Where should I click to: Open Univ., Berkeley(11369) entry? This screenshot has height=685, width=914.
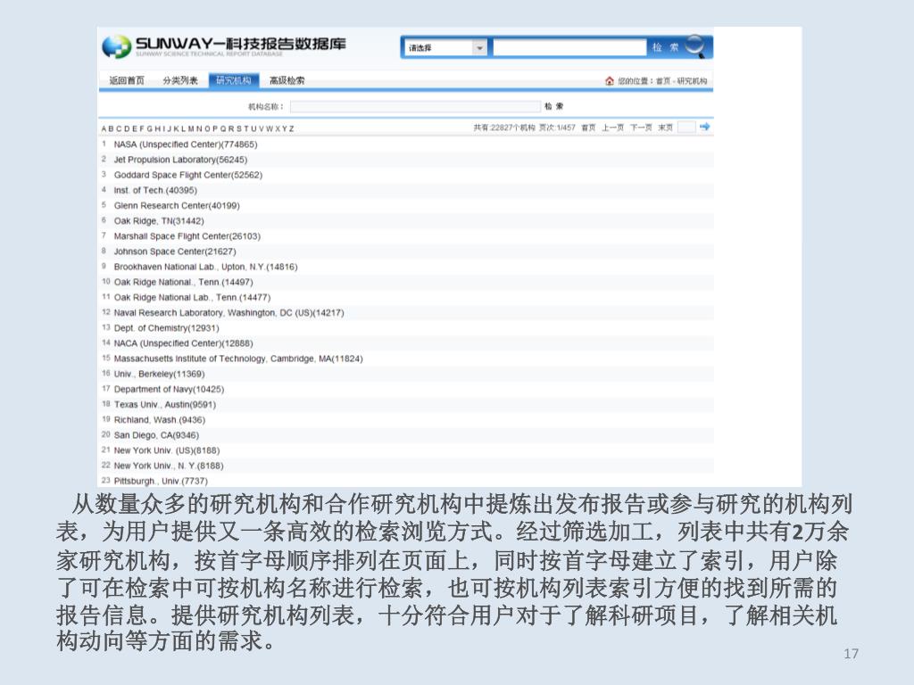click(x=159, y=374)
